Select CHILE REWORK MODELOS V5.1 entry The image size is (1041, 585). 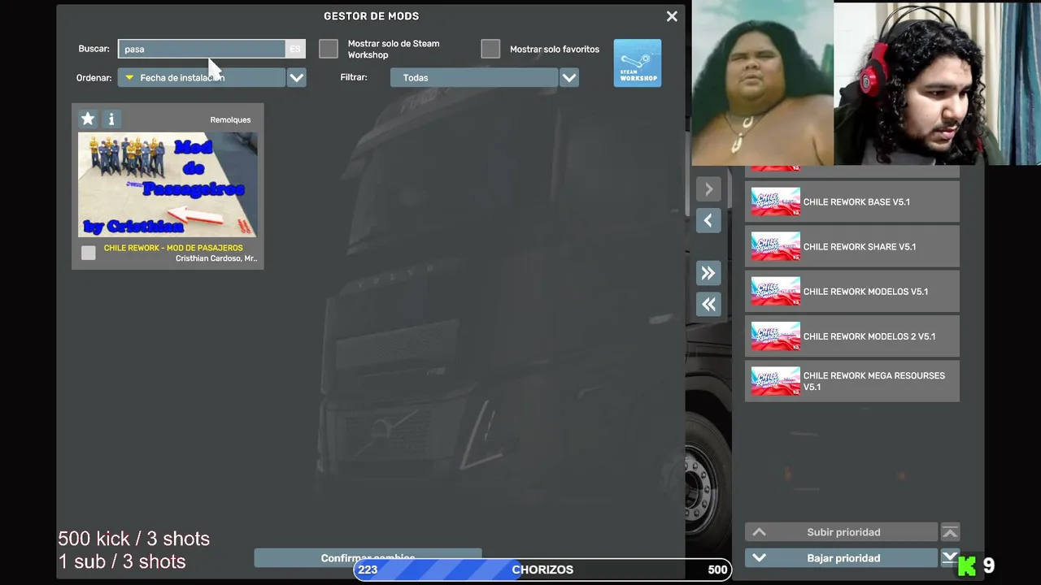pyautogui.click(x=852, y=292)
